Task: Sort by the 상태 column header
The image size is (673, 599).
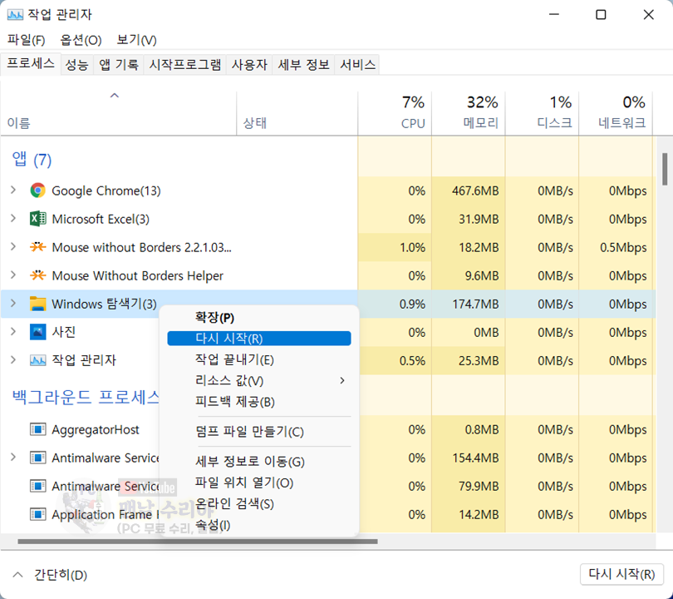Action: (x=297, y=113)
